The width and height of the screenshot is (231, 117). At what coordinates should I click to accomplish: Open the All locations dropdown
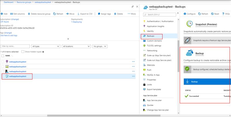76,46
